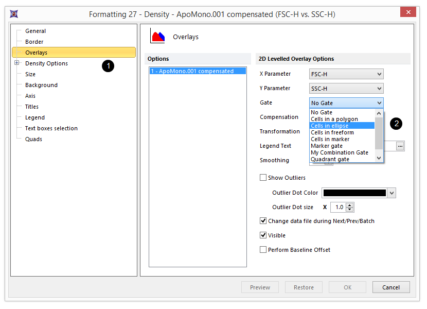Enable Perform Baseline Offset option
This screenshot has width=427, height=309.
[263, 250]
